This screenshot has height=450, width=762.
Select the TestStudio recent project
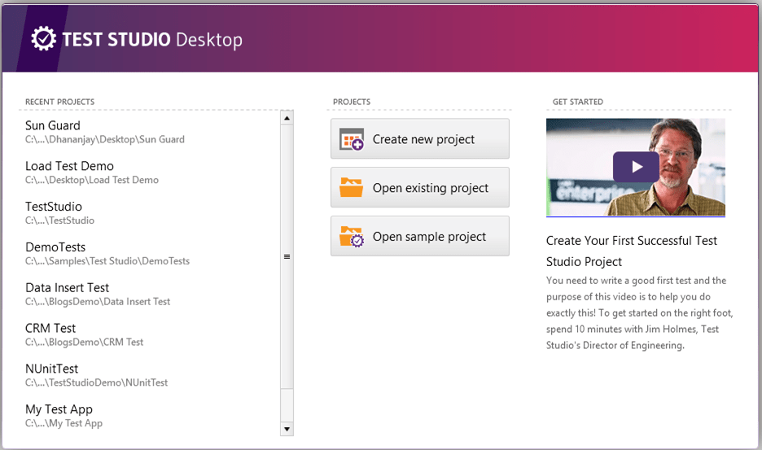54,207
